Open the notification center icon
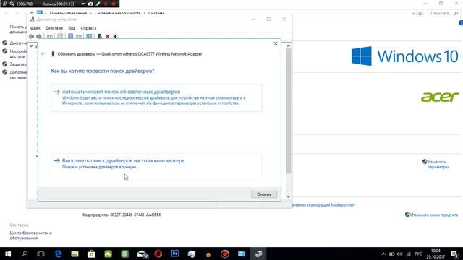Image resolution: width=463 pixels, height=260 pixels. point(454,253)
